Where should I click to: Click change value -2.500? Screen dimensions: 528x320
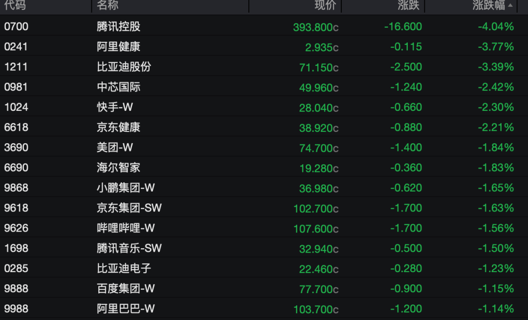406,66
